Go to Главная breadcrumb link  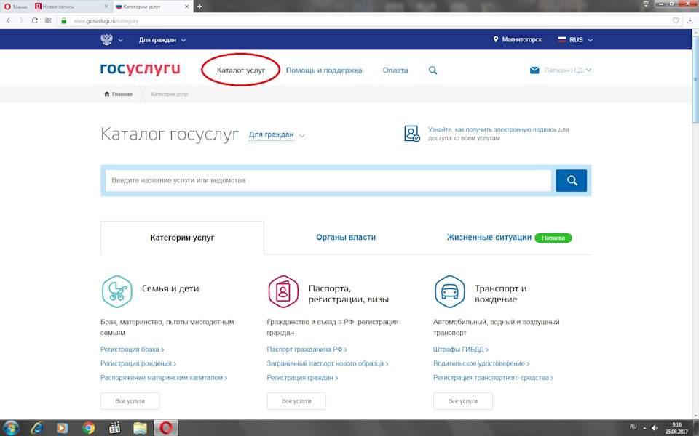118,94
